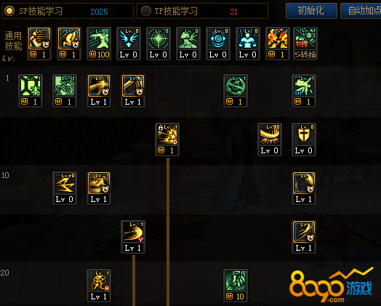Click the 初始化 reset button
Viewport: 381px width, 306px height.
[x=311, y=11]
